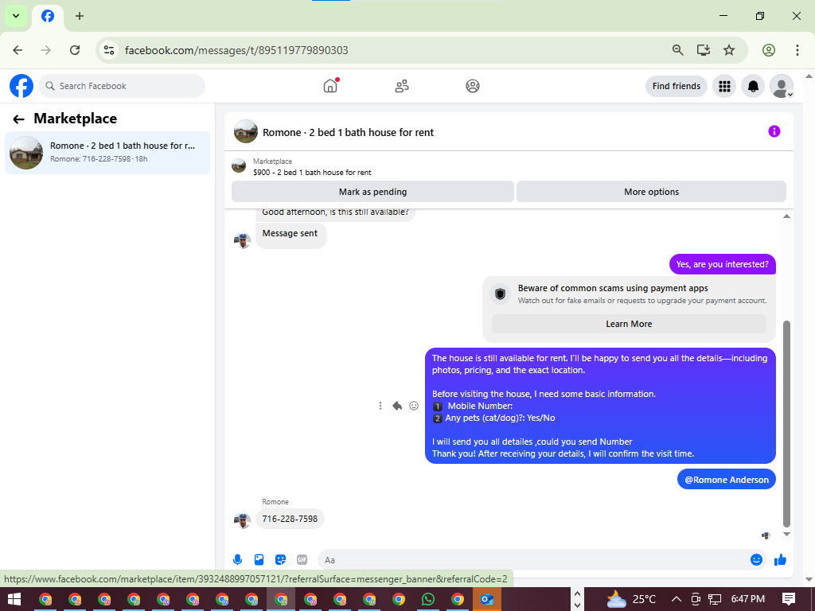Click Romone's avatar beside phone number message

tap(242, 520)
